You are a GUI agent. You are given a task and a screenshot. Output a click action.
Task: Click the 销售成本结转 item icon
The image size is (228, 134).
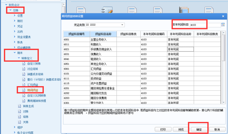(24, 74)
